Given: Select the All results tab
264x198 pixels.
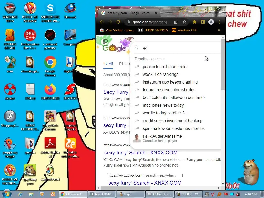Looking at the screenshot, I should pos(108,63).
